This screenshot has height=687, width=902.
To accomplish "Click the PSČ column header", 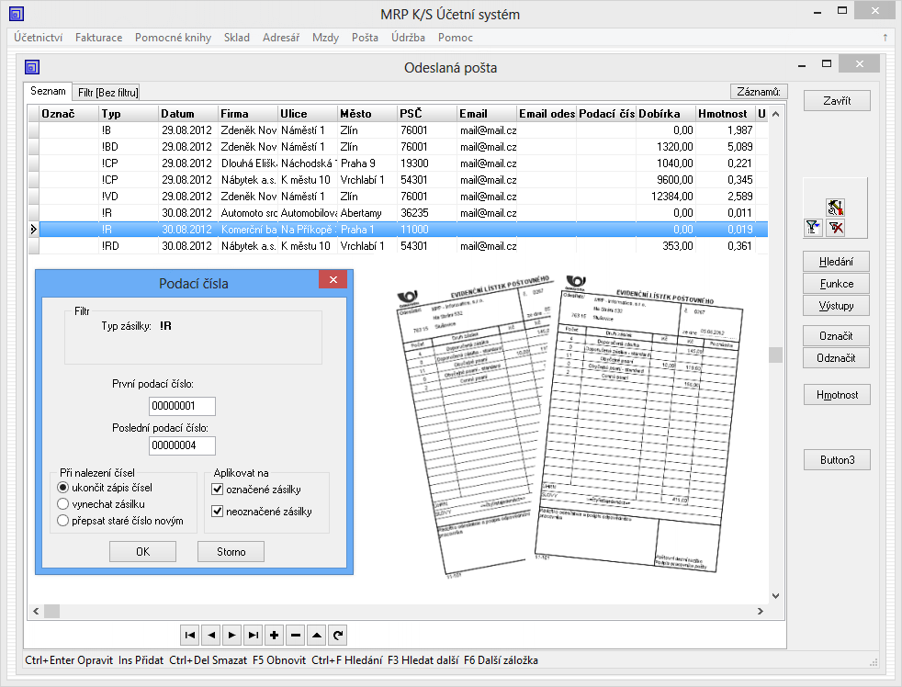I will (426, 114).
